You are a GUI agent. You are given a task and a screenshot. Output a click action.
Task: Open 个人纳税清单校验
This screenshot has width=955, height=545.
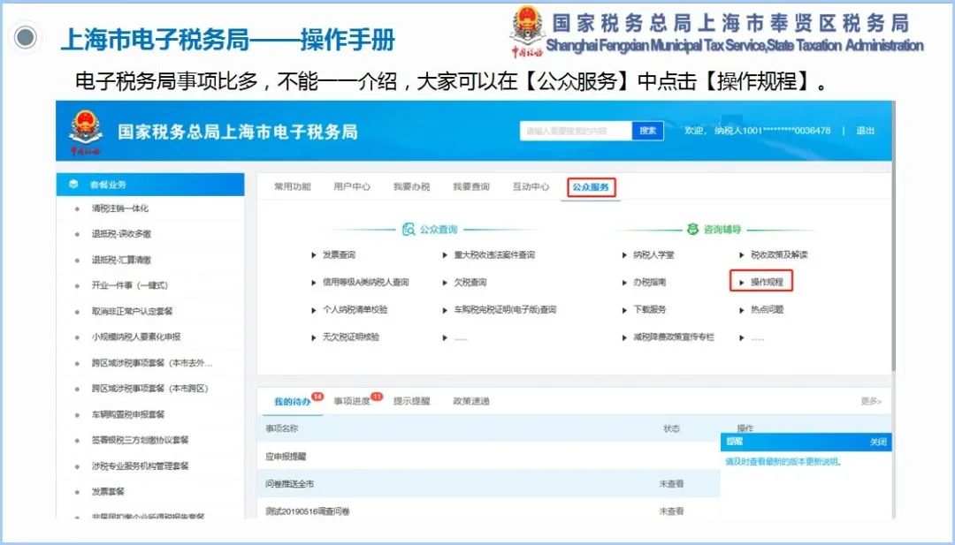[355, 310]
